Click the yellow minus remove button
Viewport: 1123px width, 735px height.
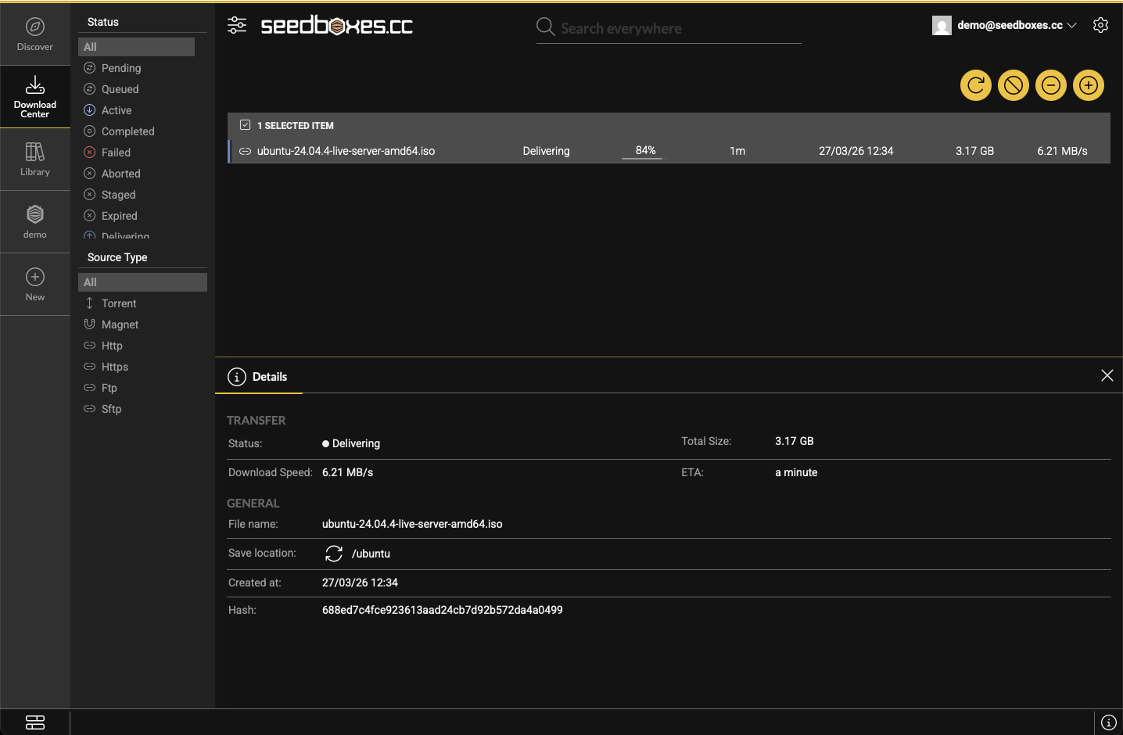coord(1050,85)
